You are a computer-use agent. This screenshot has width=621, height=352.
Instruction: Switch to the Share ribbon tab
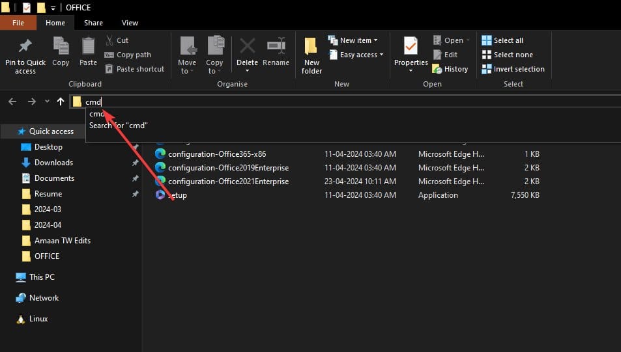(x=93, y=23)
